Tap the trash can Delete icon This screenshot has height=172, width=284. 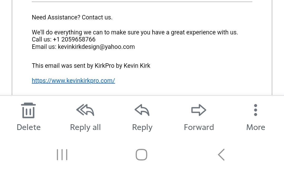[28, 110]
